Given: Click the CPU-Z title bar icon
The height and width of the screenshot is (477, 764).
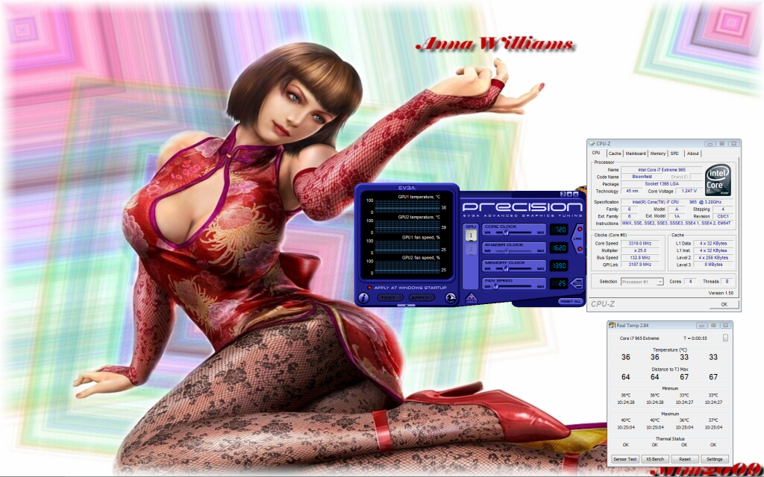Looking at the screenshot, I should 592,144.
